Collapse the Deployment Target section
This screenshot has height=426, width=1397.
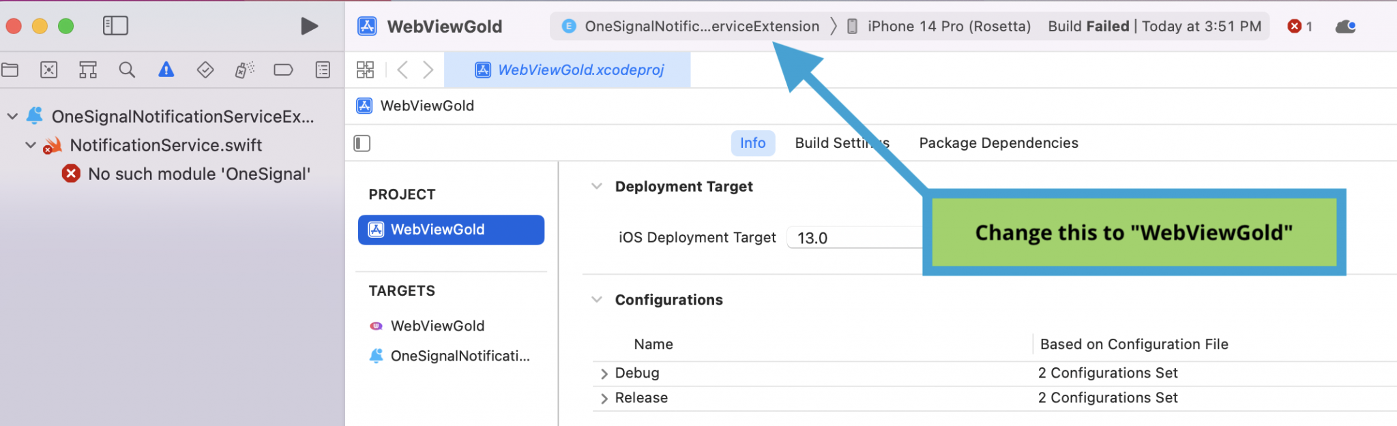597,186
